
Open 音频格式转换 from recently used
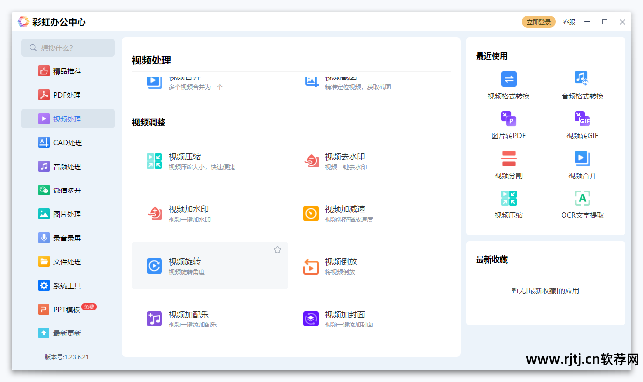(x=582, y=85)
